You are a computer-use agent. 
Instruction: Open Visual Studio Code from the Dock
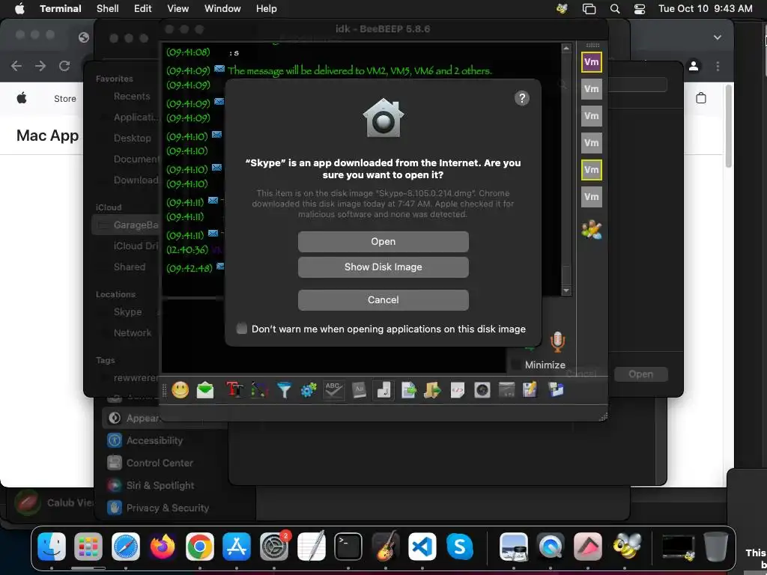point(422,546)
